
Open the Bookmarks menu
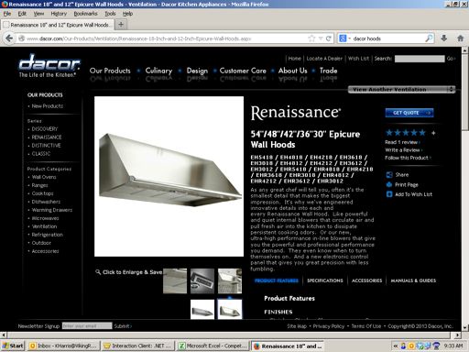(x=85, y=14)
